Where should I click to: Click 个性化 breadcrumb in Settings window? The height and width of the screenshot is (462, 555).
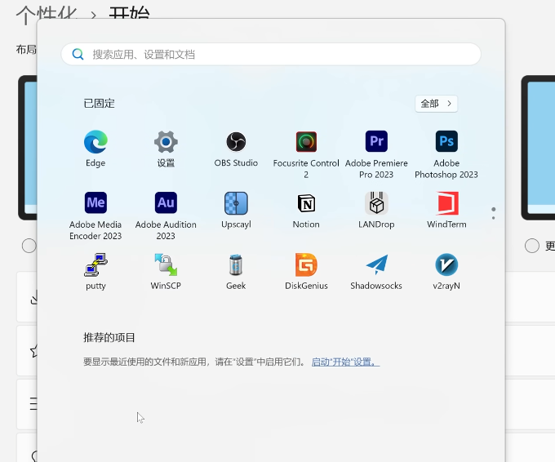pyautogui.click(x=47, y=16)
